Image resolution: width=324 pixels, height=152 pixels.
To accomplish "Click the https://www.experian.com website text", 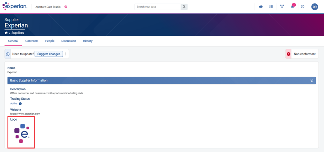I will [x=25, y=114].
